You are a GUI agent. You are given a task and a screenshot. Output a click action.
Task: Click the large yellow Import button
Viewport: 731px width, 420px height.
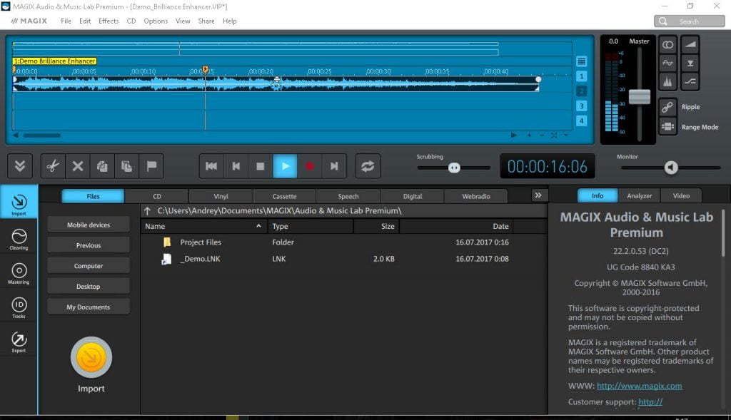point(91,357)
